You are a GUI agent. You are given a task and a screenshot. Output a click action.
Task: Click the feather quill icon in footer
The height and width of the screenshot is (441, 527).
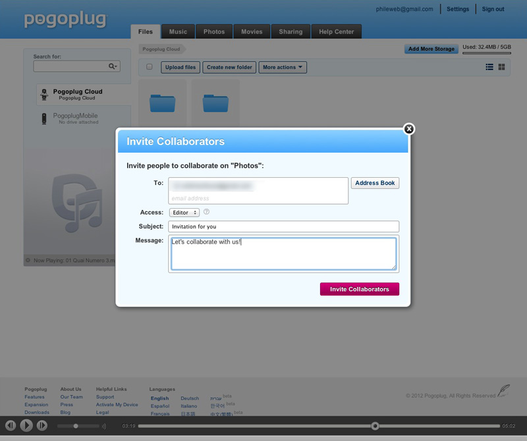click(x=503, y=390)
